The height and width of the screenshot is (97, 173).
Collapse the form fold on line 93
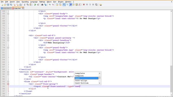8,81
